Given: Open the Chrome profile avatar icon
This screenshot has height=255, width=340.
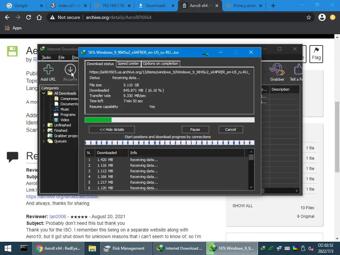Looking at the screenshot, I should click(x=322, y=17).
